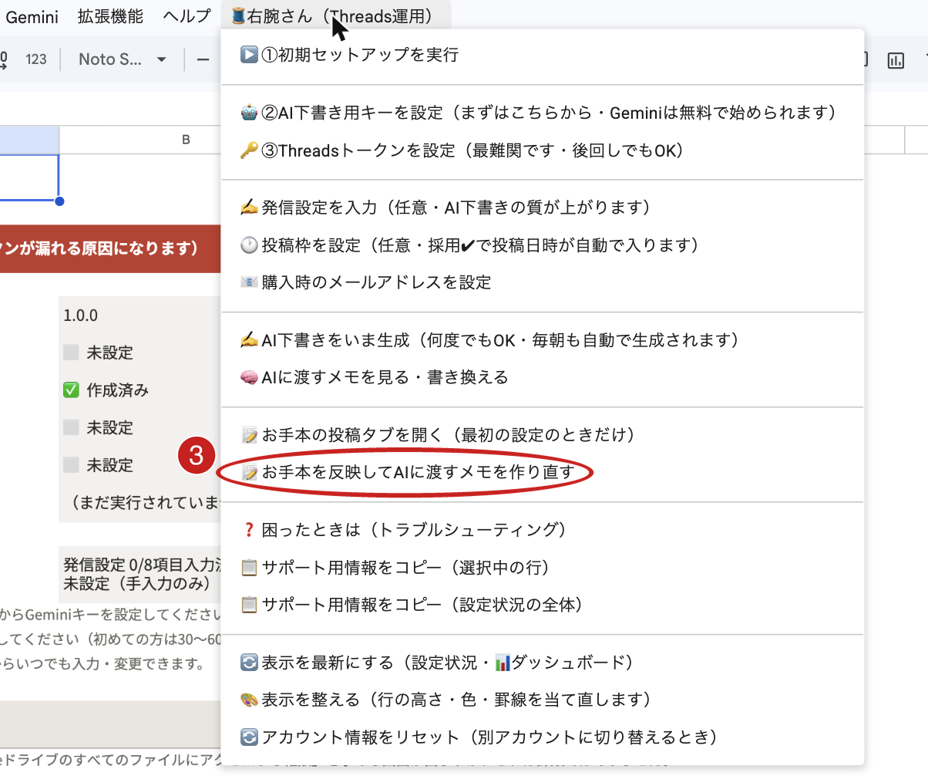The width and height of the screenshot is (928, 776).
Task: Click the key icon for Threadsトークンを設定
Action: pos(248,150)
